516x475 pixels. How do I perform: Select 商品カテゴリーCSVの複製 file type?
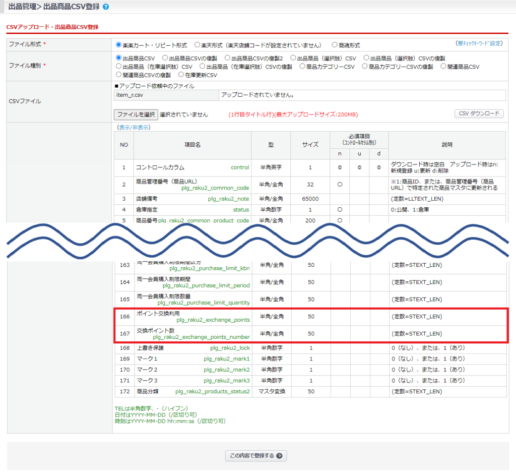coord(365,66)
